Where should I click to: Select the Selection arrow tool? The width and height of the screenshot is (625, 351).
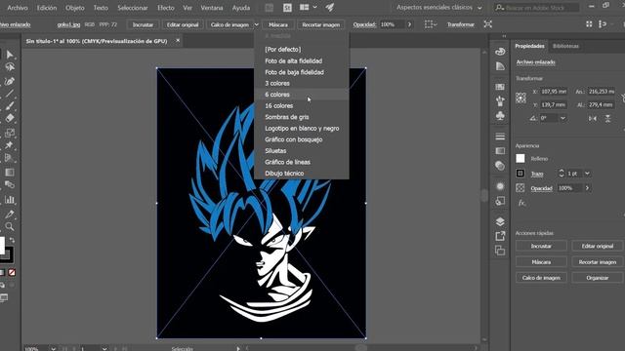coord(10,55)
